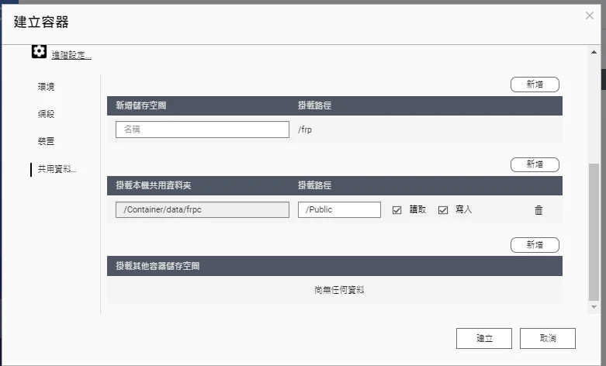Select the 共用資料... tab in sidebar

point(57,169)
